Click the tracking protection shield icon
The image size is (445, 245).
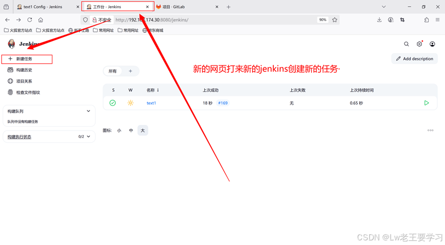pos(85,20)
